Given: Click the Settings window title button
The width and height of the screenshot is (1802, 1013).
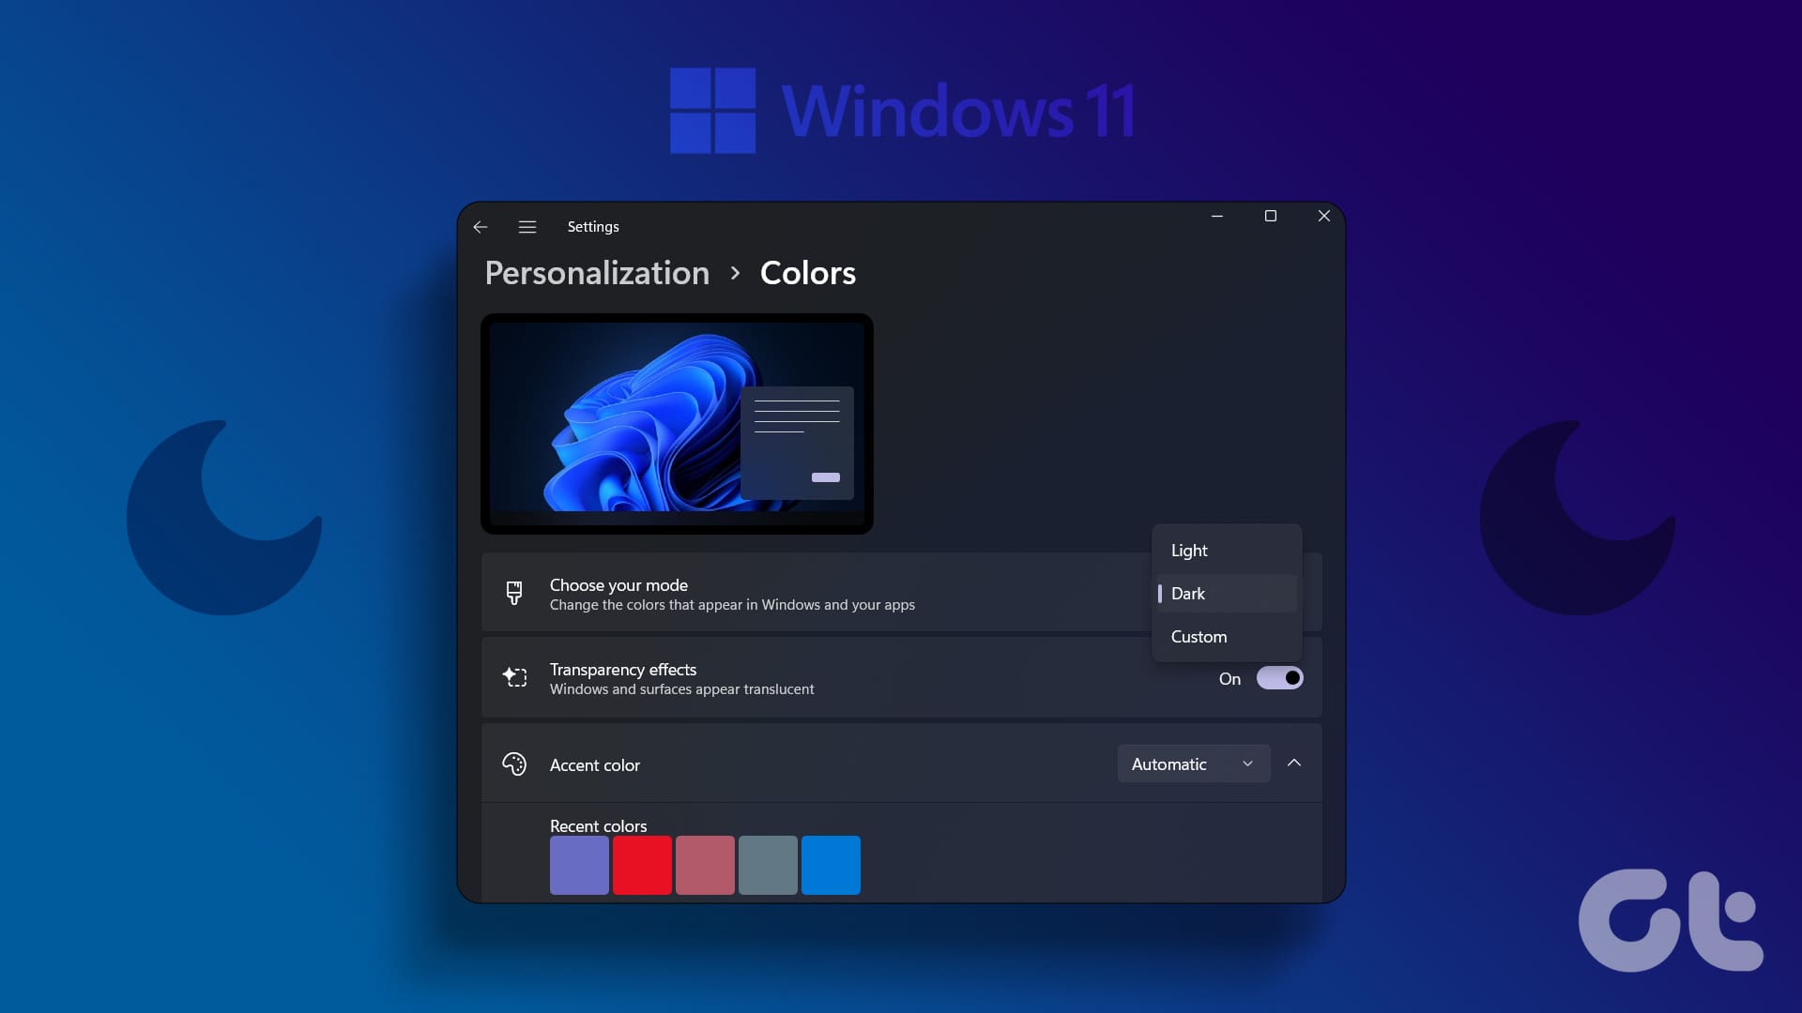Looking at the screenshot, I should click(593, 226).
